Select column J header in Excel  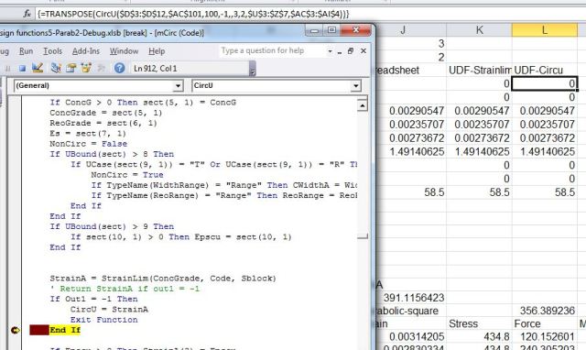pos(404,30)
